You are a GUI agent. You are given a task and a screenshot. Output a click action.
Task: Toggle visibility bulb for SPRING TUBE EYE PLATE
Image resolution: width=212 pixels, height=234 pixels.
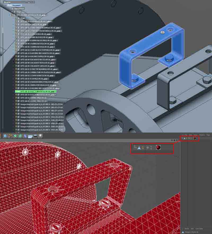[x=16, y=72]
